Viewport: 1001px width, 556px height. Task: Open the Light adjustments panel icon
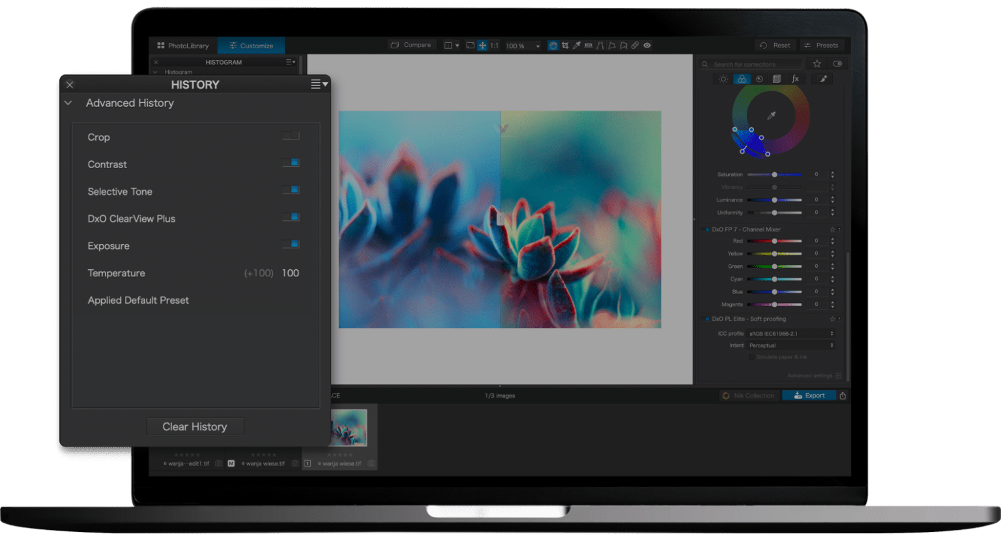click(723, 79)
